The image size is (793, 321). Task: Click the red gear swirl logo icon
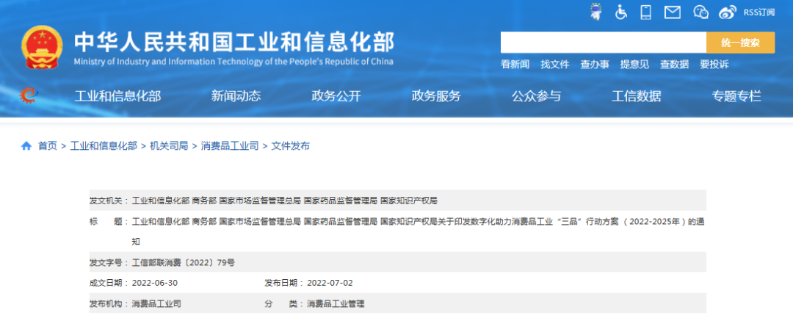29,95
